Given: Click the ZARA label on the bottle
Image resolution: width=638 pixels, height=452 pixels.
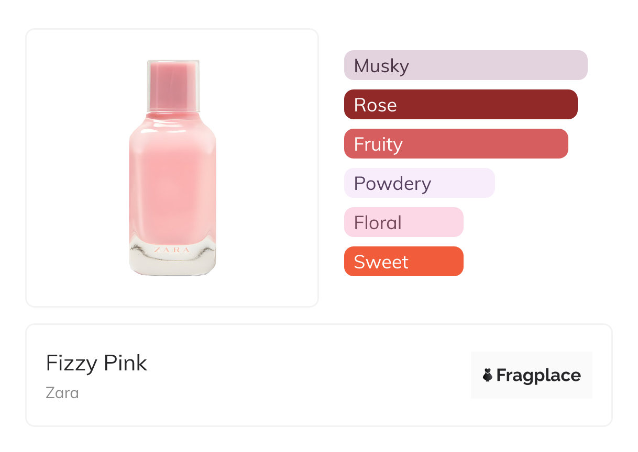Looking at the screenshot, I should [172, 250].
